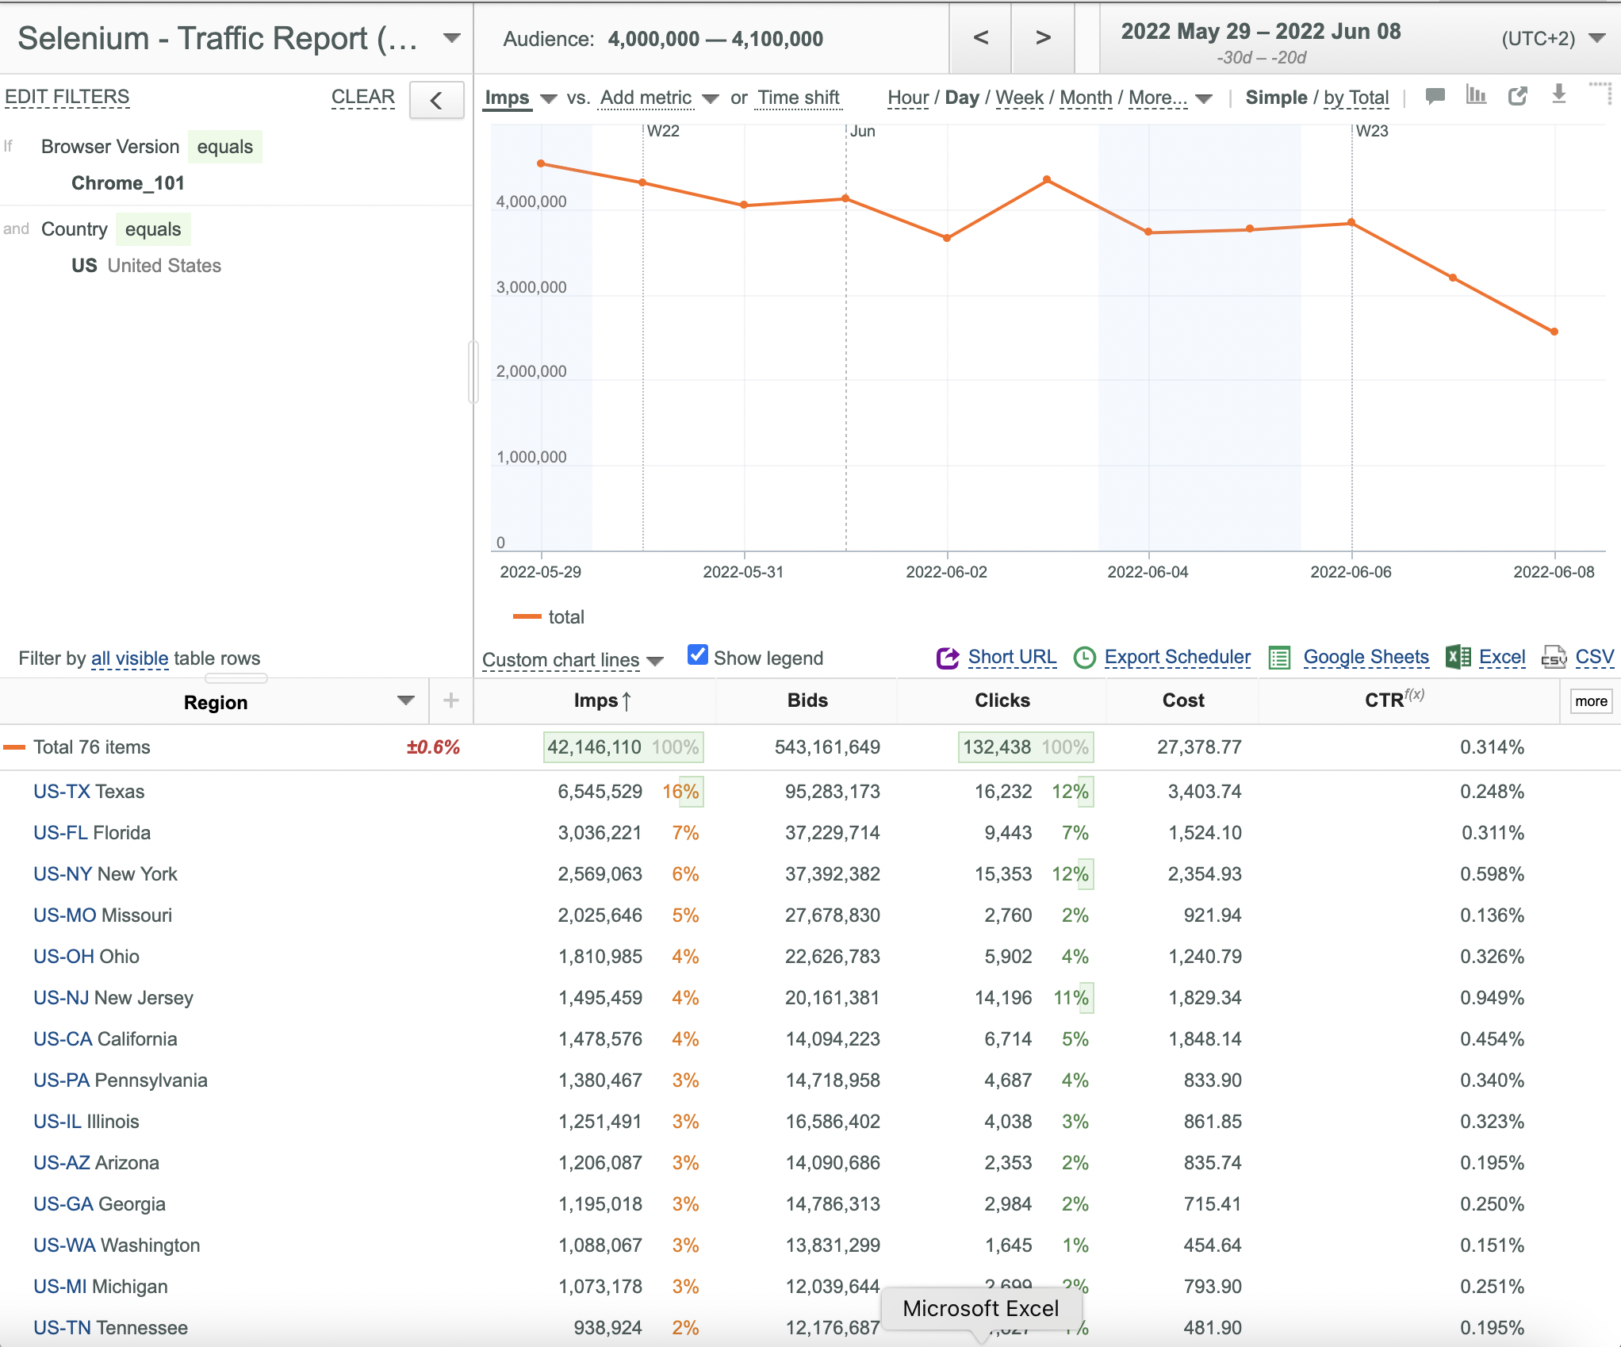The image size is (1621, 1347).
Task: Select Month time granularity
Action: [x=1086, y=98]
